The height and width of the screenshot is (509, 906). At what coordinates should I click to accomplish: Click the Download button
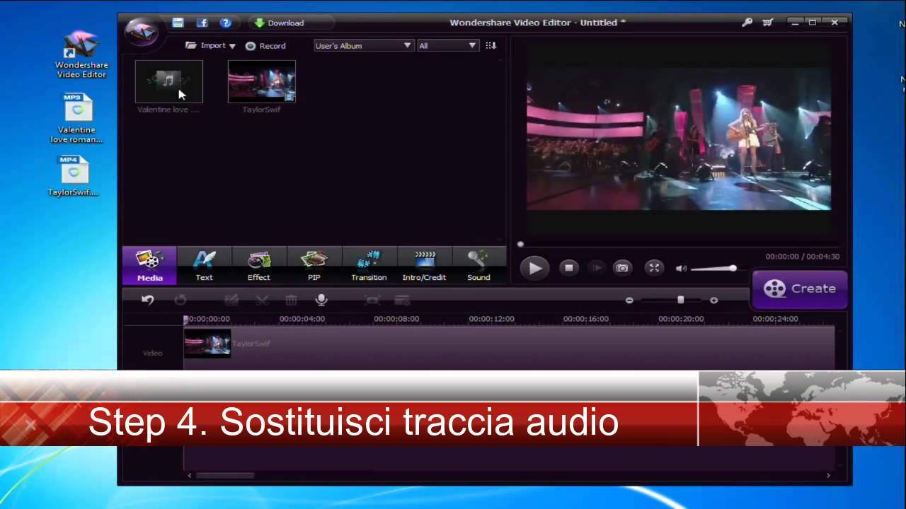pos(280,23)
